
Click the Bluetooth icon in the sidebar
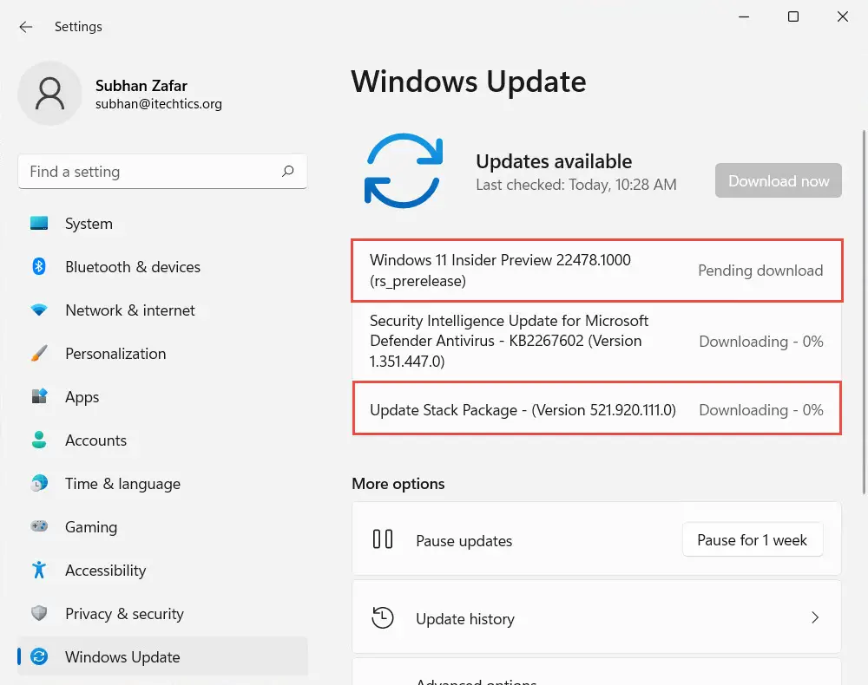(39, 266)
